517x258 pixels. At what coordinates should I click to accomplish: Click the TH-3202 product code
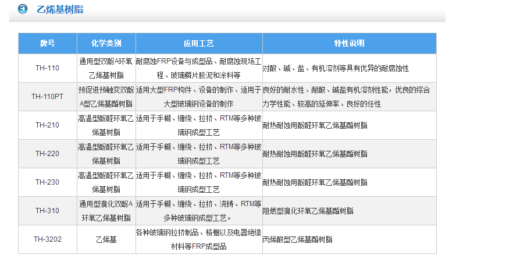[47, 239]
